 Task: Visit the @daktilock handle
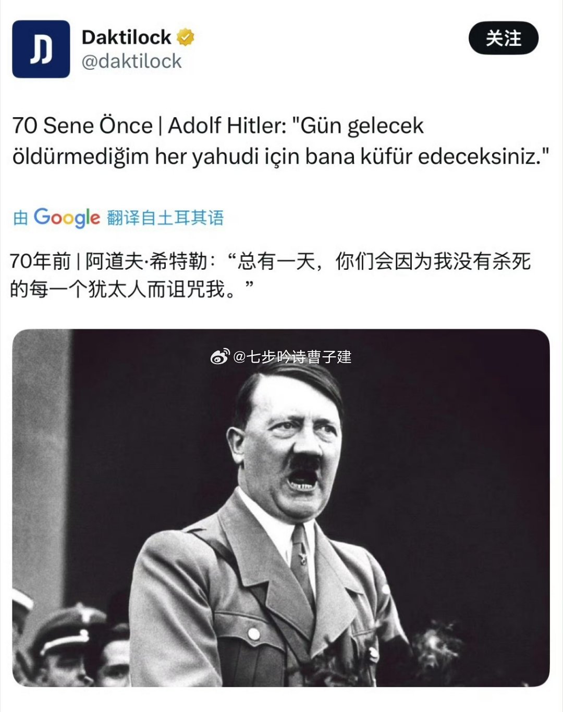(x=131, y=61)
